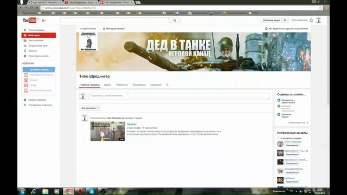Open Мои подписки in the sidebar

(x=36, y=41)
